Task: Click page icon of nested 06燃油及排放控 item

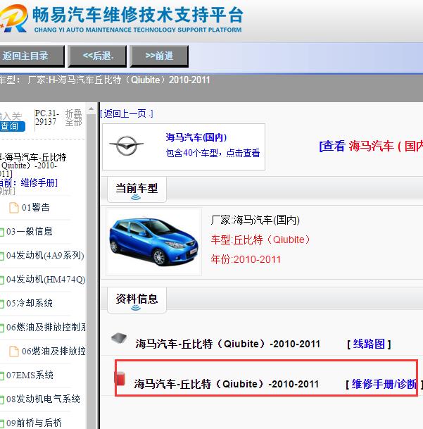Action: click(13, 352)
